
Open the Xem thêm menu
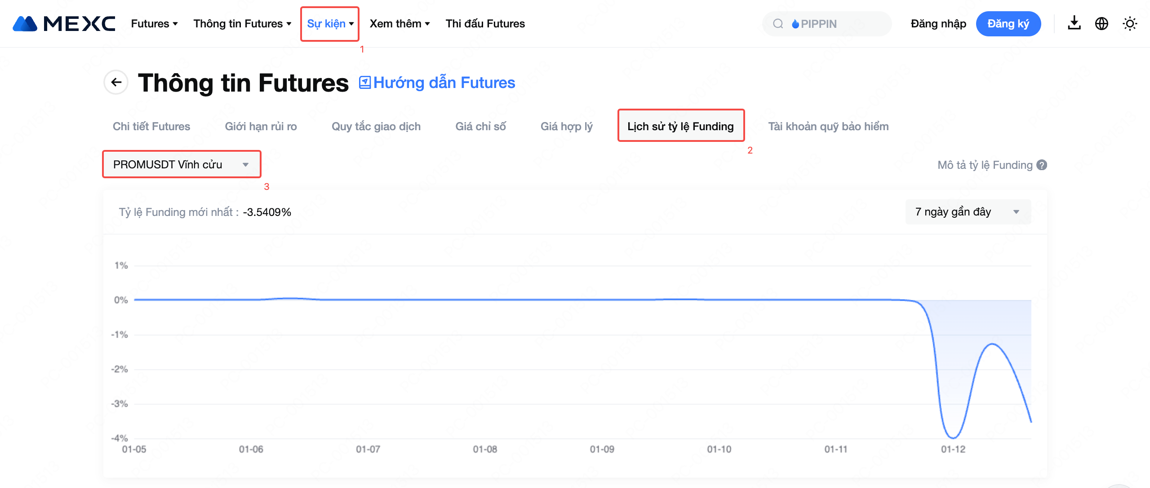[x=400, y=24]
